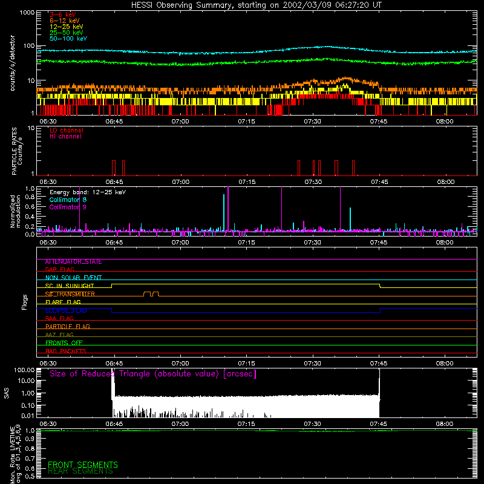The image size is (484, 484).
Task: Click the SC_IN_SUNLIGHT flag label
Action: tap(70, 286)
